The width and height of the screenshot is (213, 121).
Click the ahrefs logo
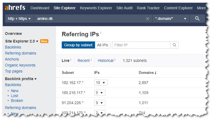tap(15, 8)
